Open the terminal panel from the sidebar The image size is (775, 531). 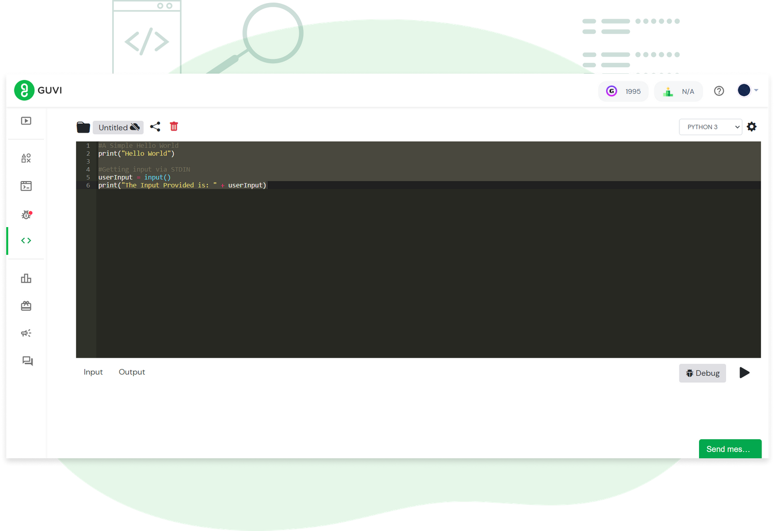point(26,186)
